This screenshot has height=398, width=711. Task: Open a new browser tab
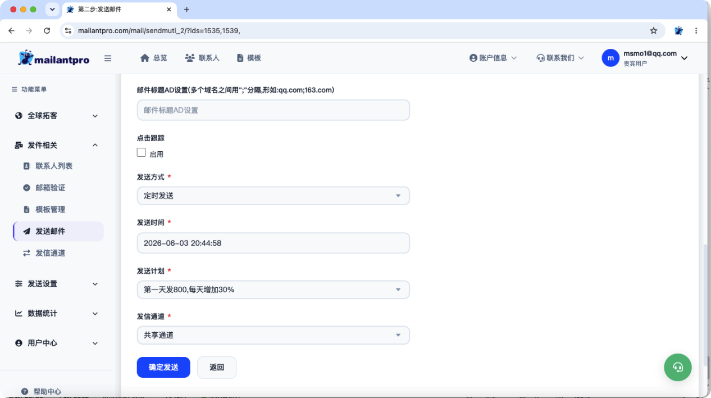coord(187,10)
